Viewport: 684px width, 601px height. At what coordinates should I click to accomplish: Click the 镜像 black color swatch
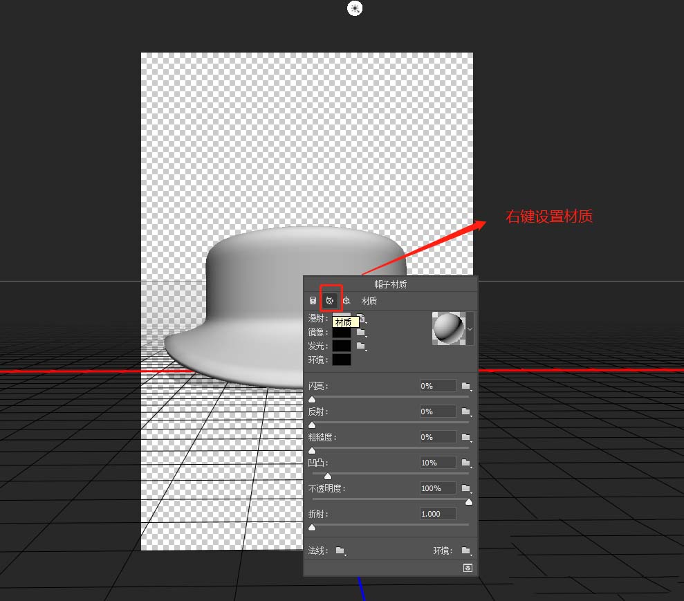coord(342,333)
